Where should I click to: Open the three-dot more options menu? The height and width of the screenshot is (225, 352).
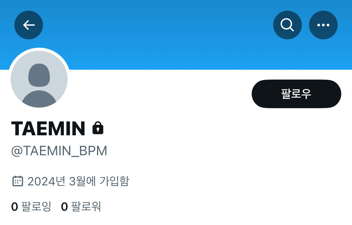coord(323,25)
